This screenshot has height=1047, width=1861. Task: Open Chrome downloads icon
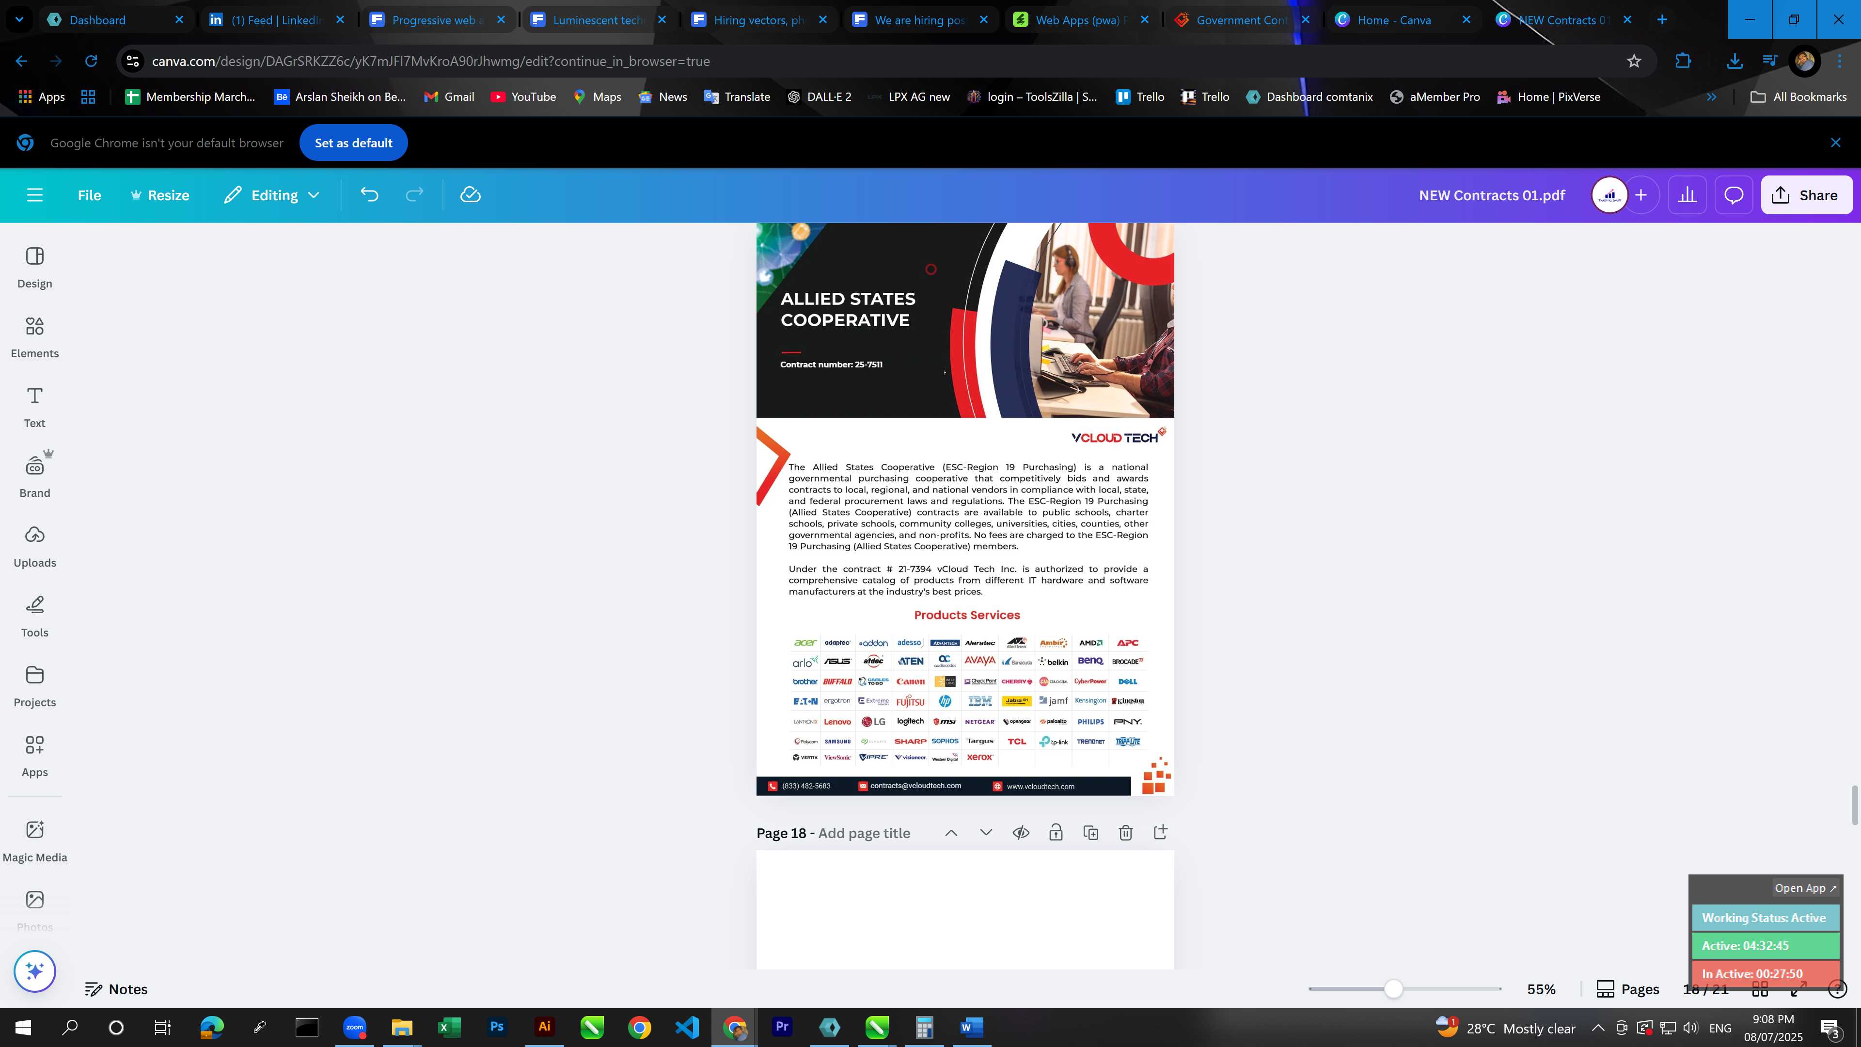tap(1734, 62)
